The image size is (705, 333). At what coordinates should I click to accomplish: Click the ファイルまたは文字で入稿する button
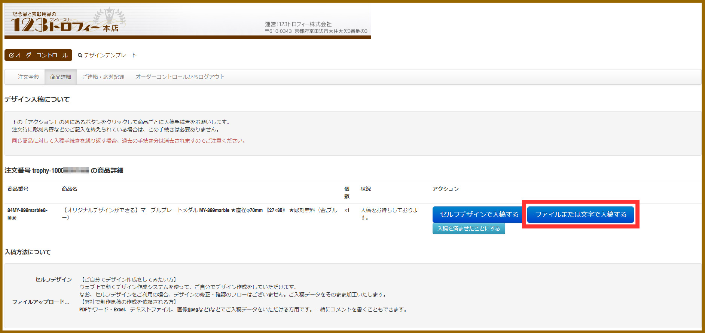580,214
